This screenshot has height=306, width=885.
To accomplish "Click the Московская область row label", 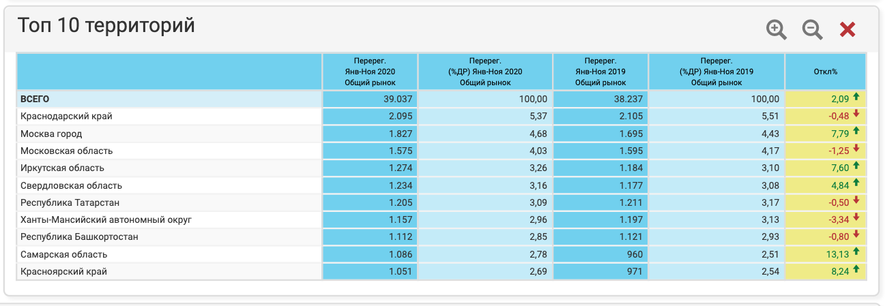I will click(x=66, y=151).
